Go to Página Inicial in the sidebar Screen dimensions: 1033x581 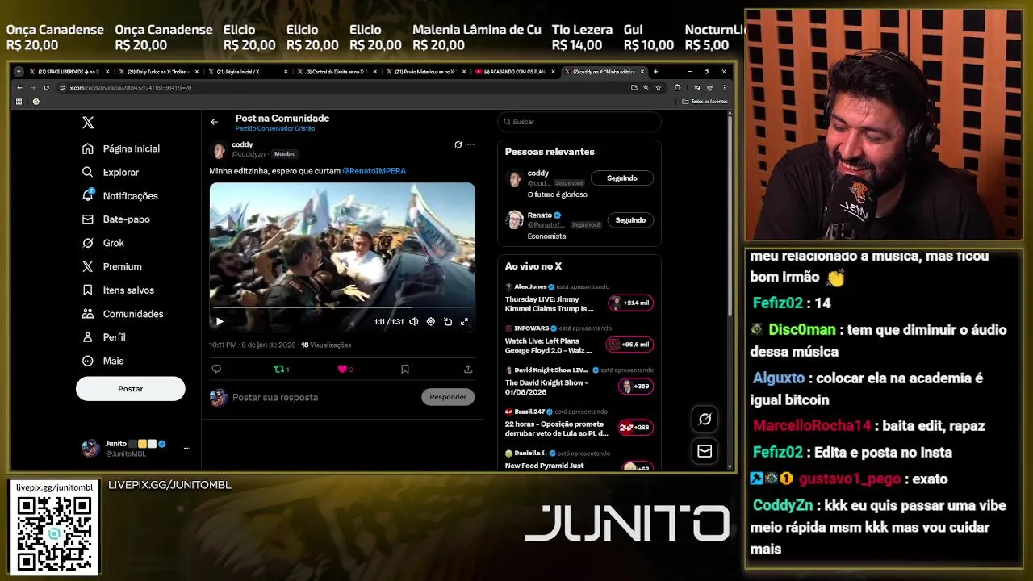click(x=121, y=148)
